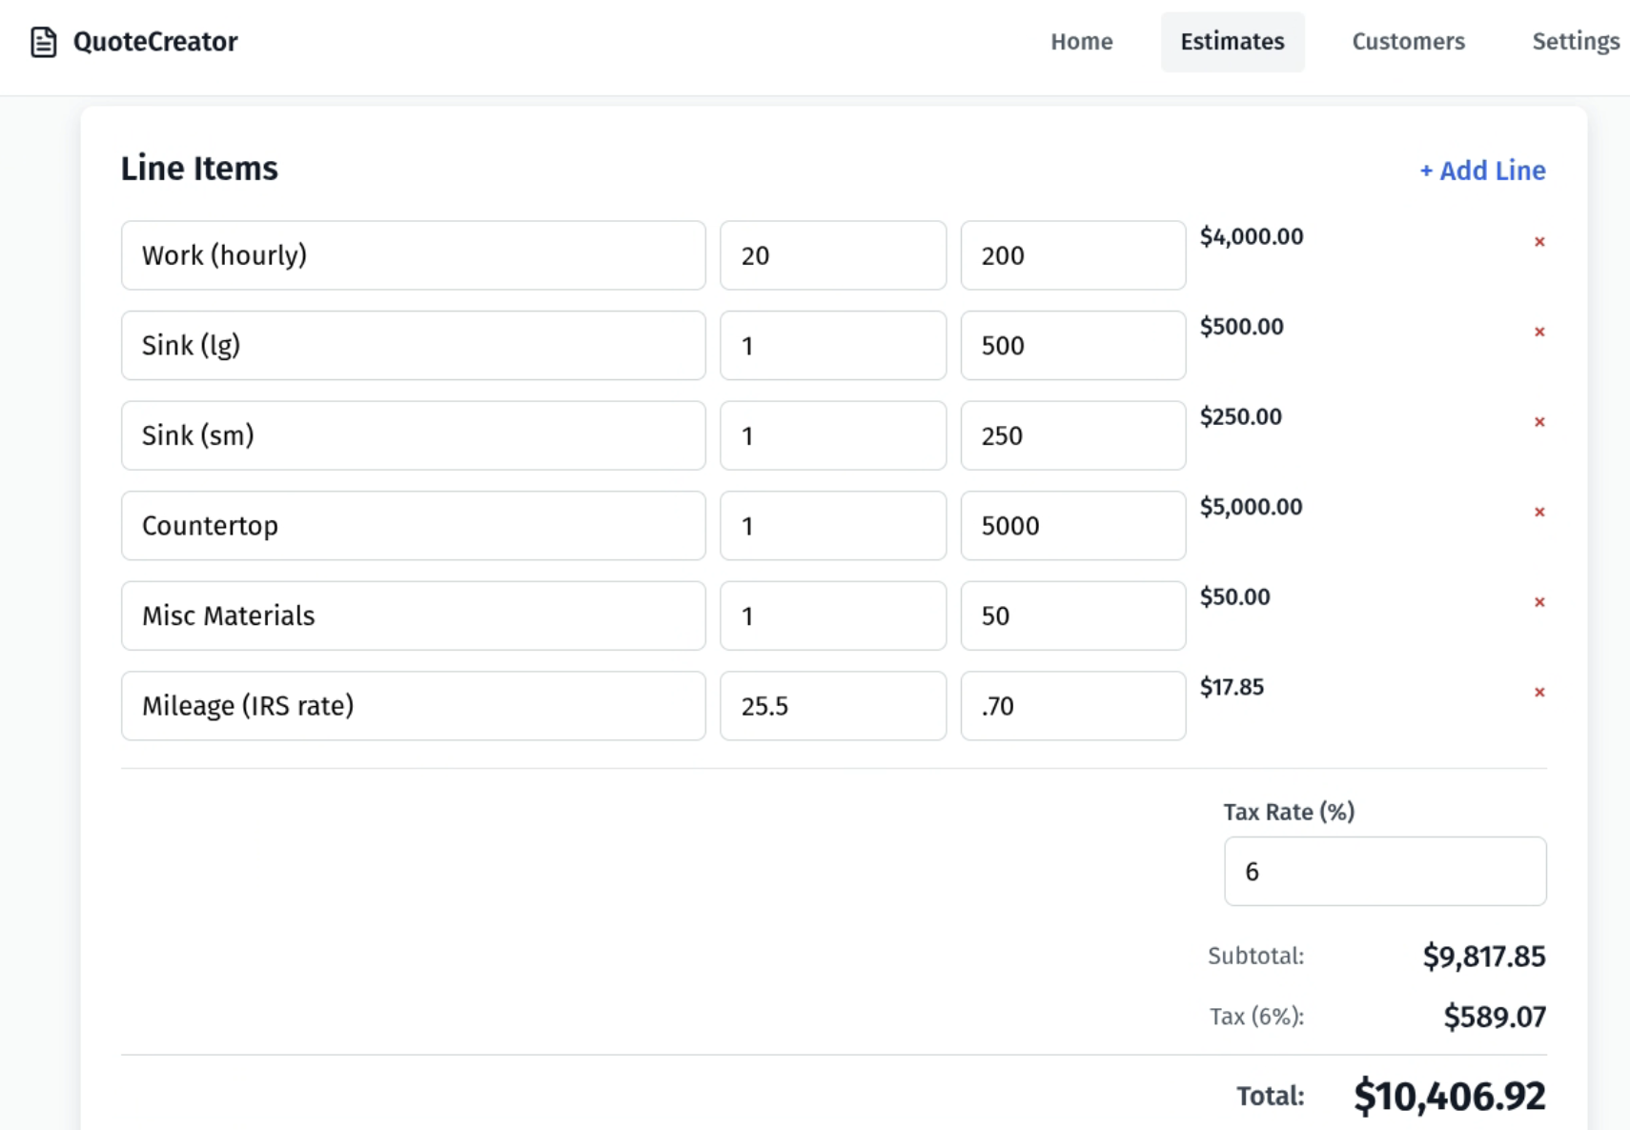The image size is (1630, 1130).
Task: Remove the Sink (lg) line item
Action: point(1539,333)
